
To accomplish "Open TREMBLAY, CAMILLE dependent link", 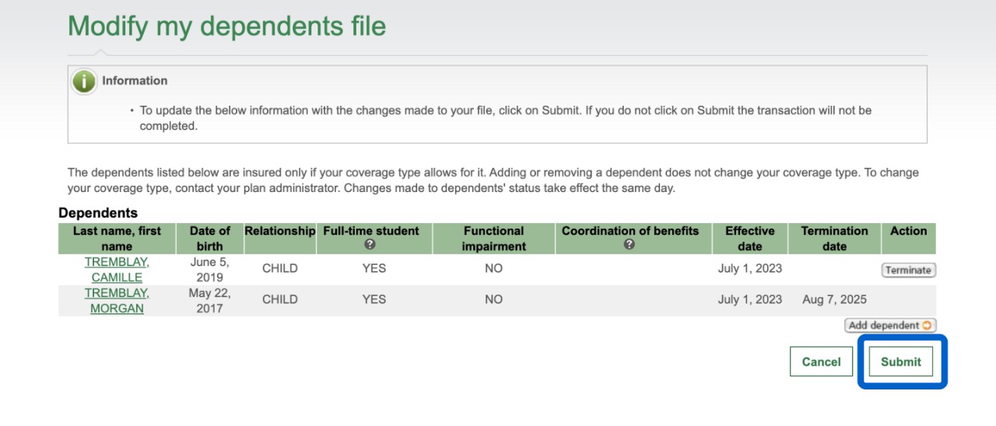I will [117, 270].
